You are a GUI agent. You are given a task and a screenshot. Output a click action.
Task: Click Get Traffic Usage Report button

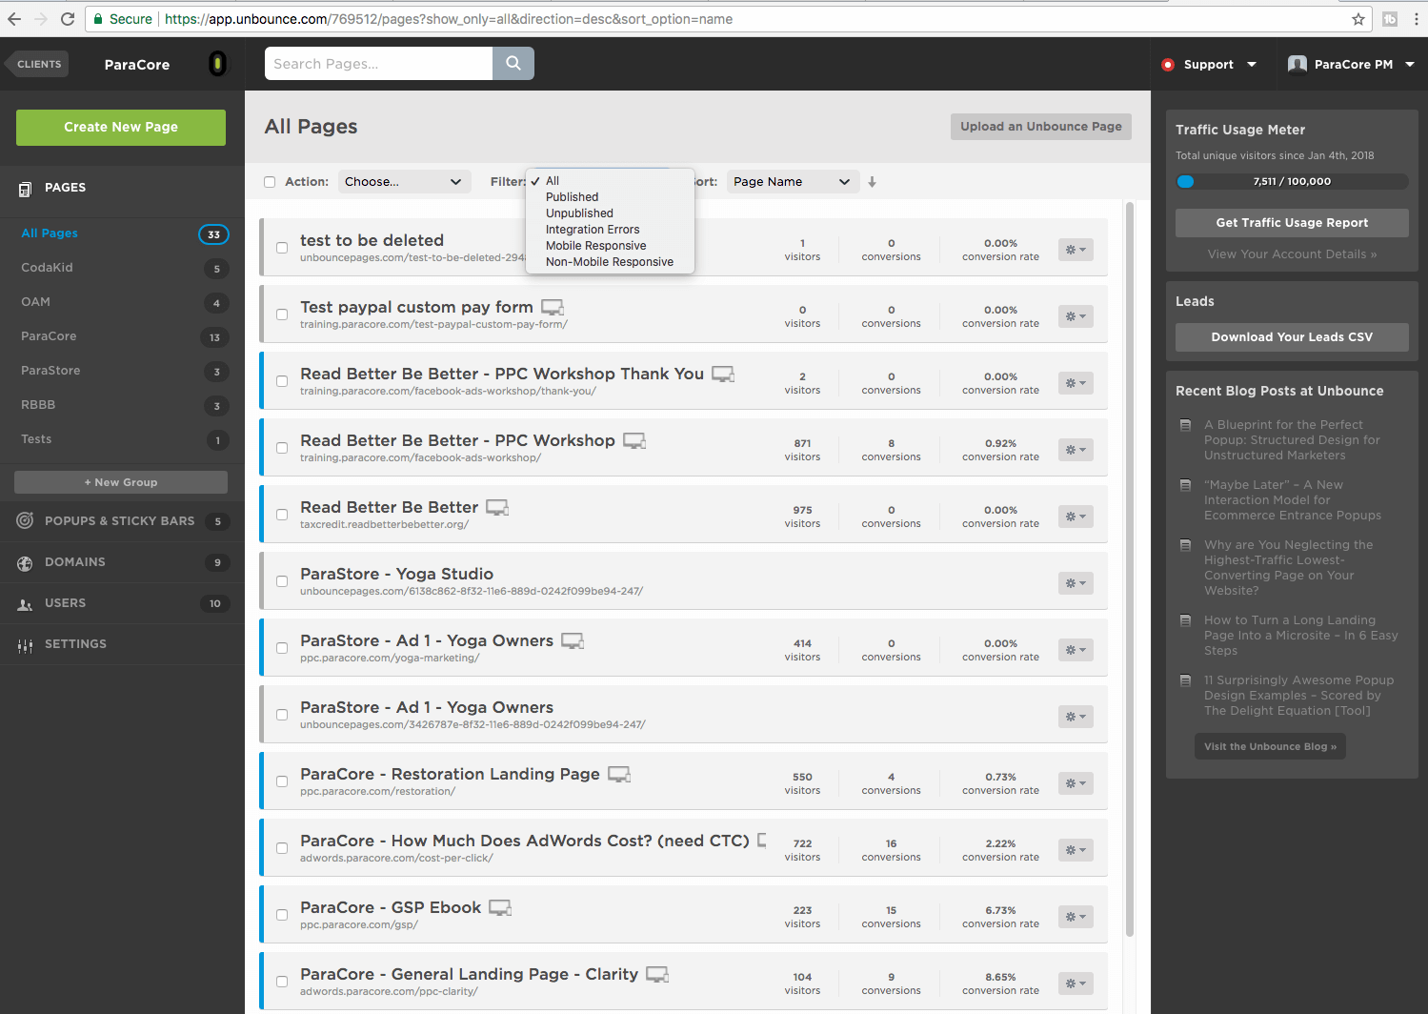tap(1292, 223)
